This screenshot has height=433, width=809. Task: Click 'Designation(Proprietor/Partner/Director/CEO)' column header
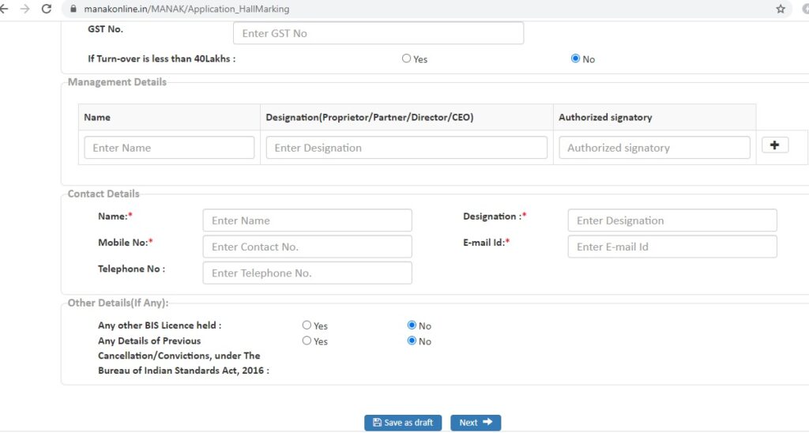[x=370, y=117]
